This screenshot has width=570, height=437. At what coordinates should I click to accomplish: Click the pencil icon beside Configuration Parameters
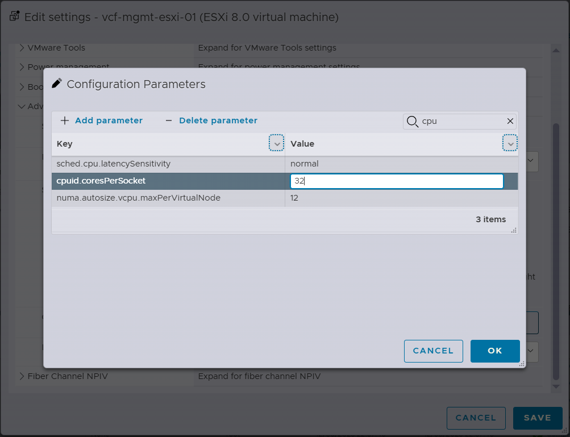click(x=57, y=84)
